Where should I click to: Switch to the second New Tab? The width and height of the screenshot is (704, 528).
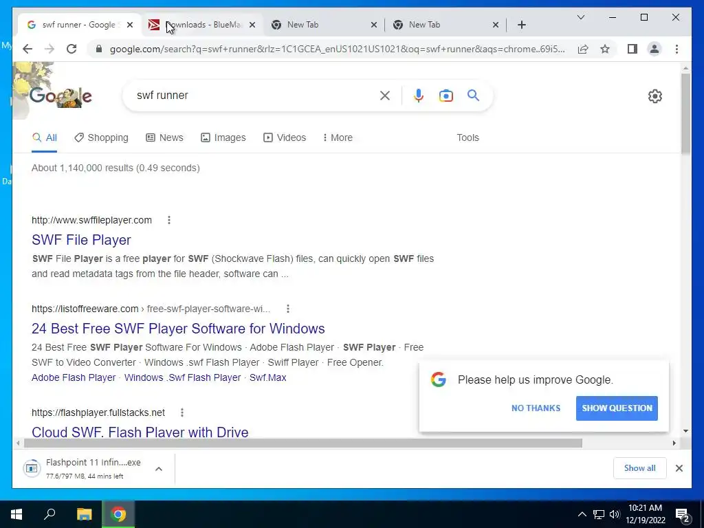[445, 25]
